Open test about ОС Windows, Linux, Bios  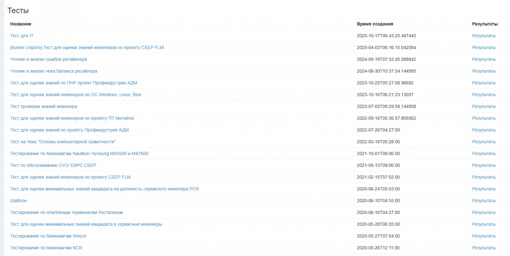tap(75, 95)
